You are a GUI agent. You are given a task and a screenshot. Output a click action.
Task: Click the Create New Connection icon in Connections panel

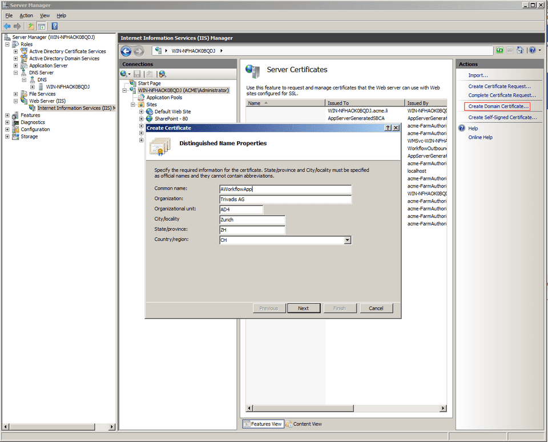tap(124, 73)
